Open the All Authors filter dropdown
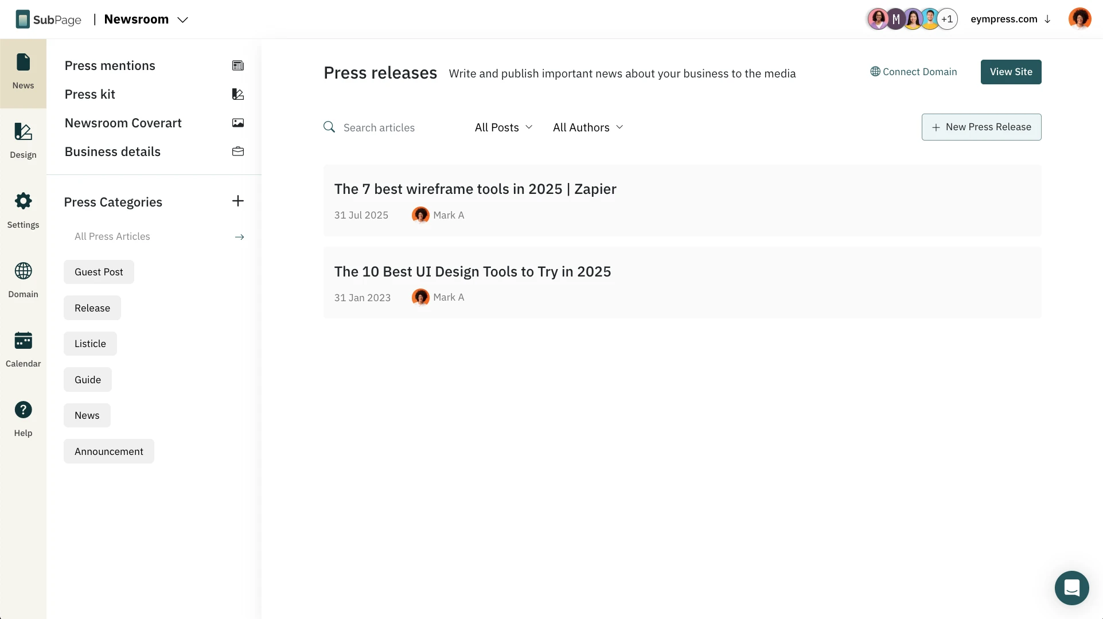Image resolution: width=1103 pixels, height=619 pixels. point(588,127)
